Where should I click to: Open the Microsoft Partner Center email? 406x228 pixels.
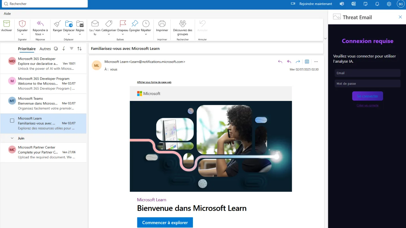[x=43, y=152]
